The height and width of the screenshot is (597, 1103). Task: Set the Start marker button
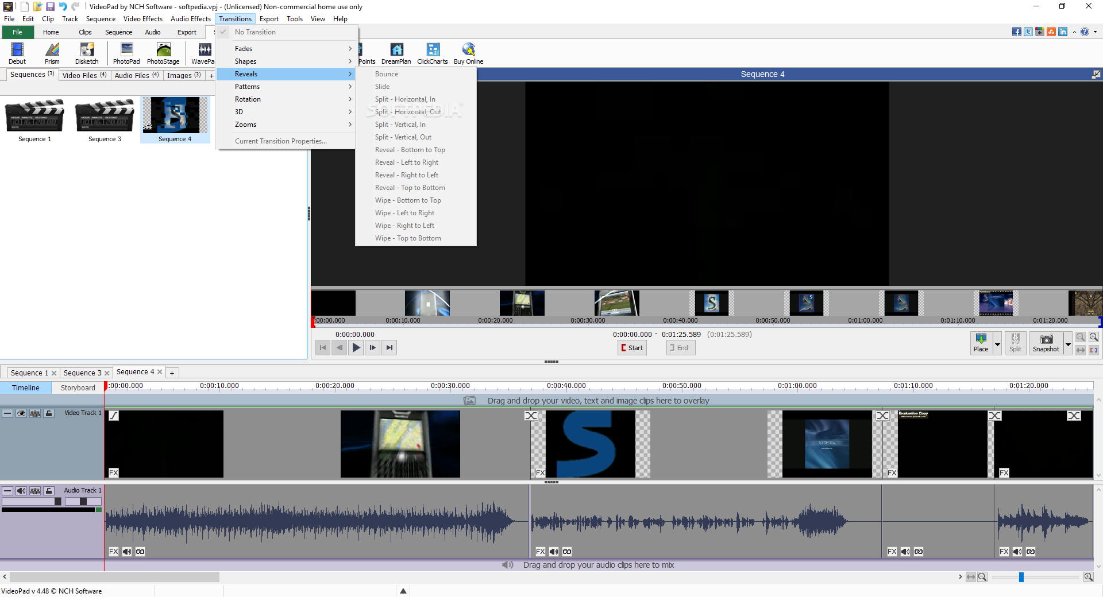(632, 348)
